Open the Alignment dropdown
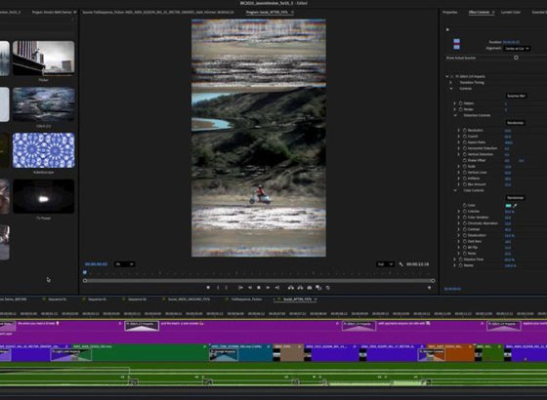 point(517,49)
